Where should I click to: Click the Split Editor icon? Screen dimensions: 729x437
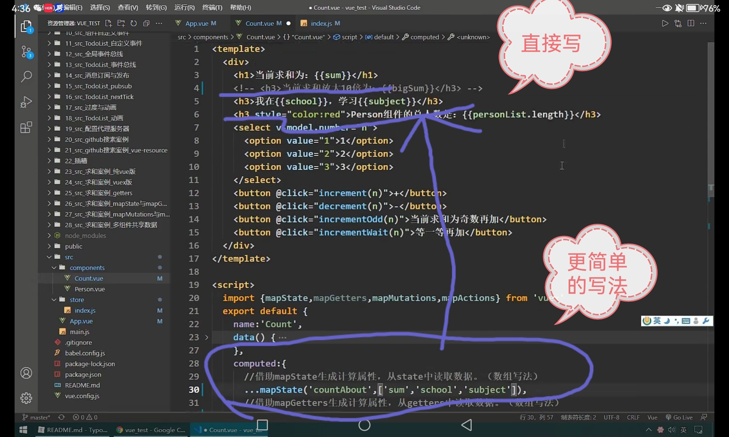coord(691,23)
